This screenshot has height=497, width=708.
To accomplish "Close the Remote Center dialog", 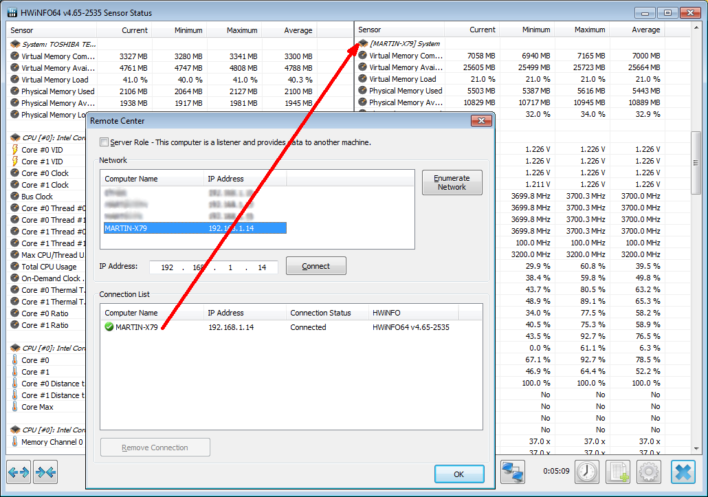I will pyautogui.click(x=481, y=120).
